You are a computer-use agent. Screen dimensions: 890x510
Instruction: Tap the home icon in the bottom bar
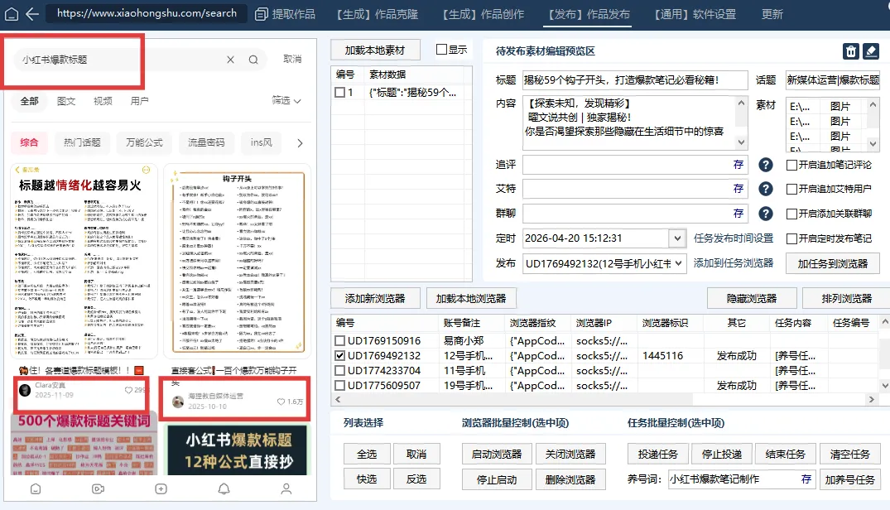[36, 490]
